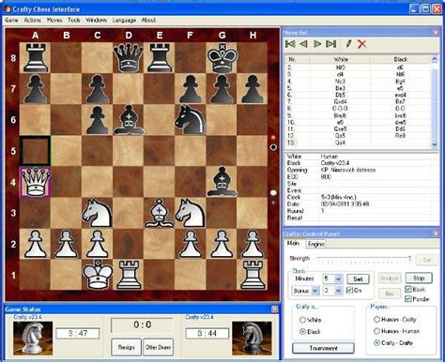Open the Bonus type dropdown
This screenshot has height=362, width=445.
[x=315, y=291]
